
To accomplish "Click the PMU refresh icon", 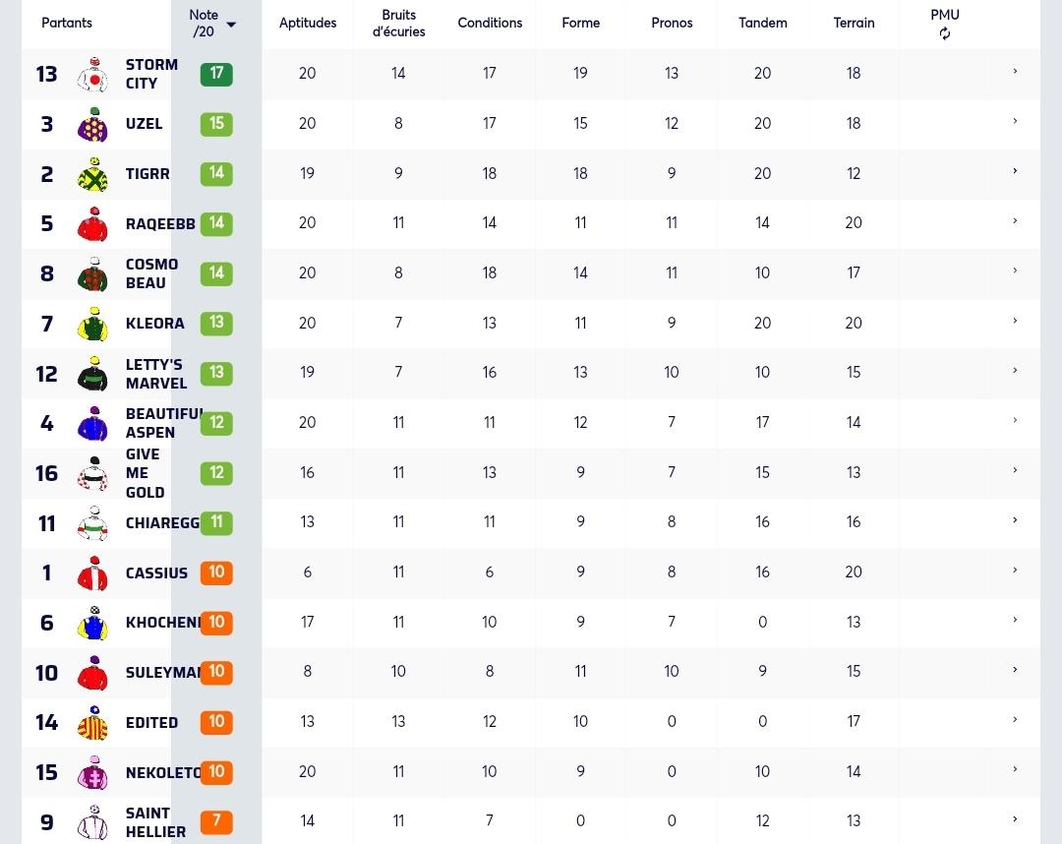I will (944, 33).
